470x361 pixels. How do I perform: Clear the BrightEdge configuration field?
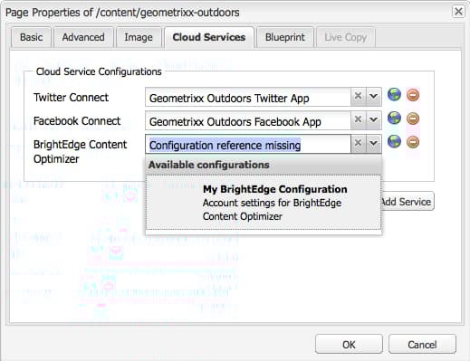[359, 143]
